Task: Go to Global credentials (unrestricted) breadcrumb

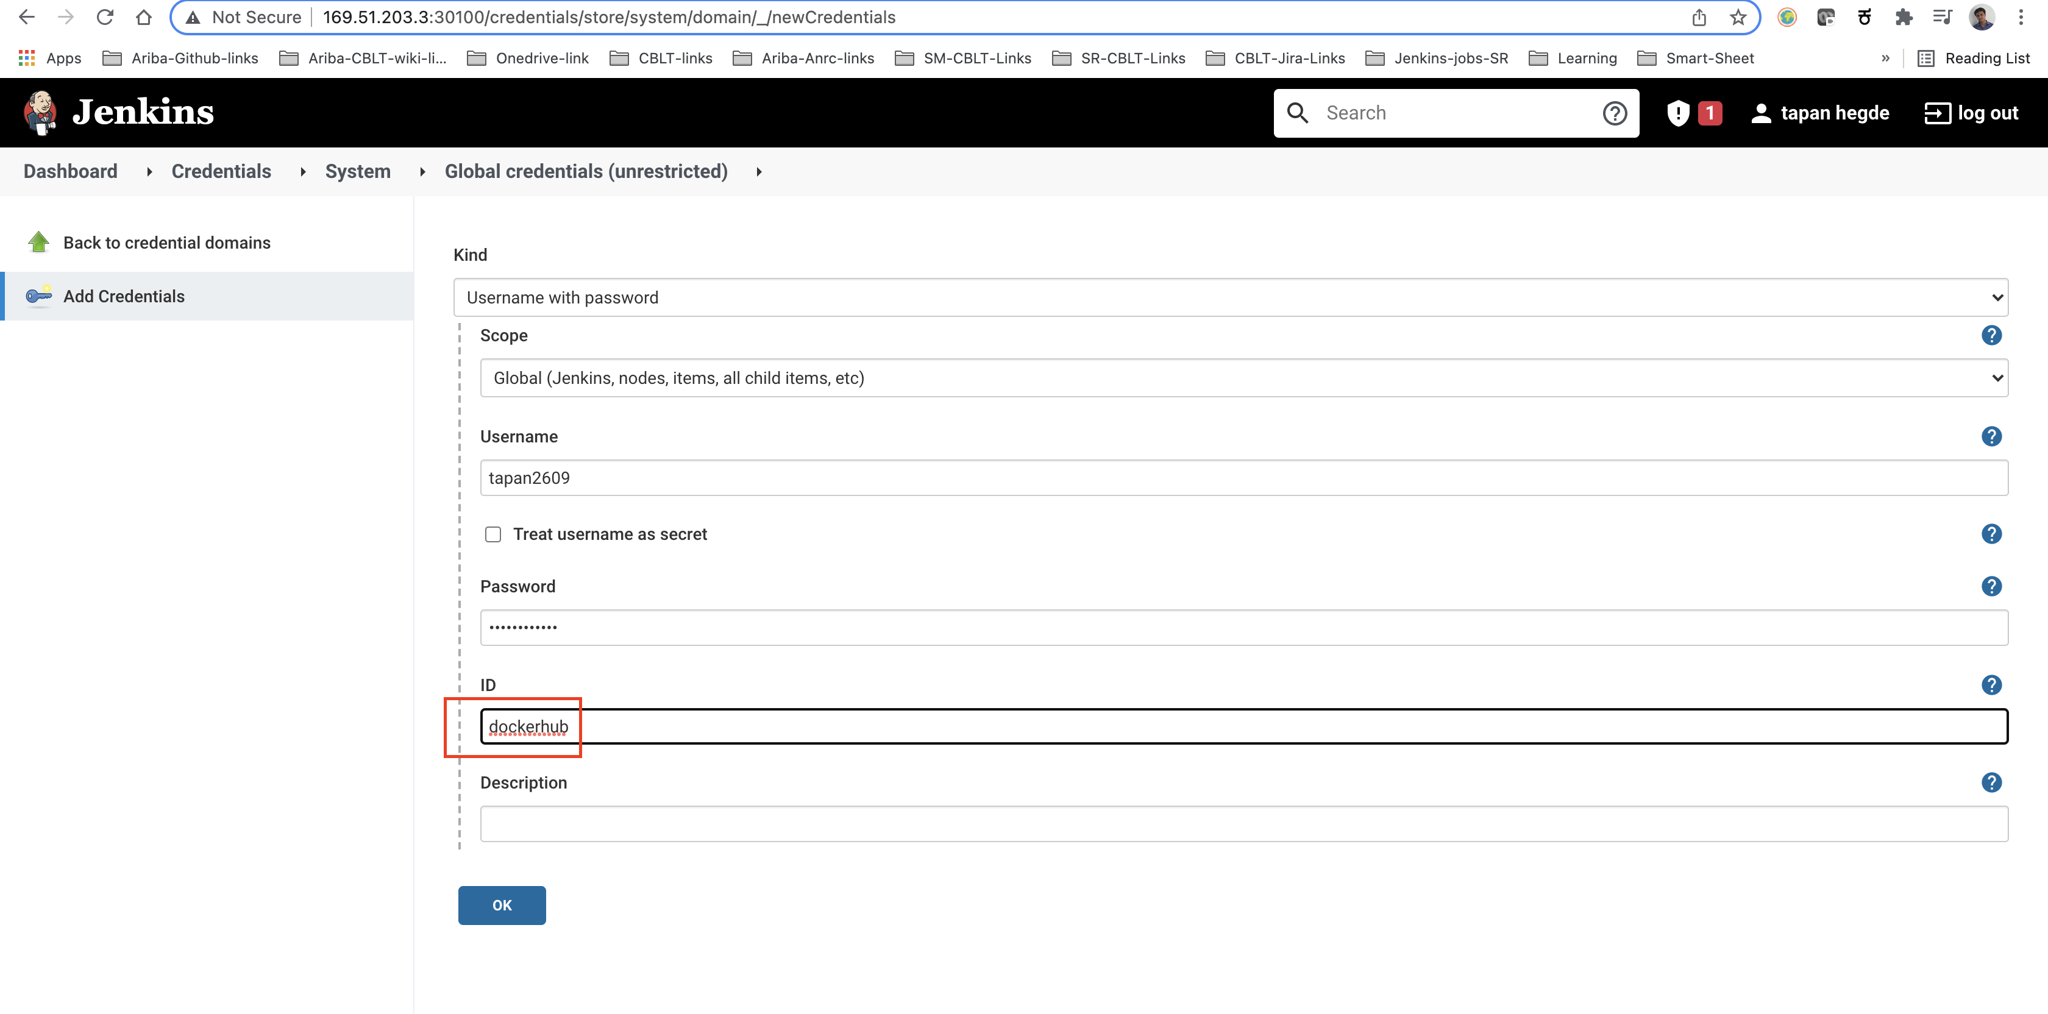Action: point(586,172)
